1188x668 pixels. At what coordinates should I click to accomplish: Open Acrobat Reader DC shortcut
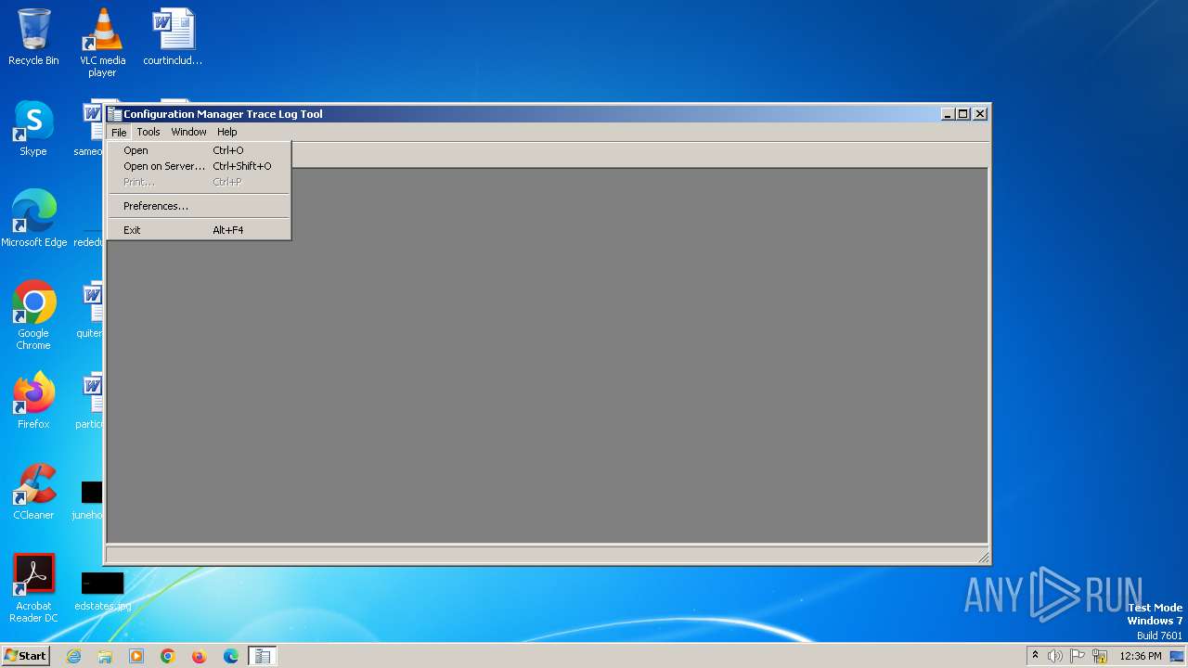[x=33, y=588]
